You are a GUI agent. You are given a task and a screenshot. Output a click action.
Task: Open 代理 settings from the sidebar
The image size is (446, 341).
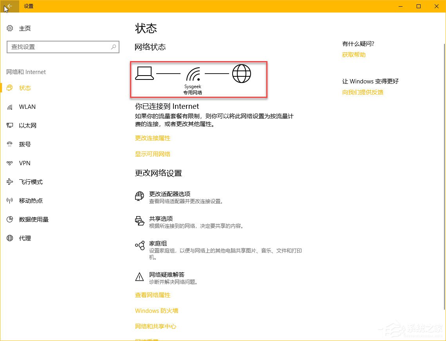point(24,238)
